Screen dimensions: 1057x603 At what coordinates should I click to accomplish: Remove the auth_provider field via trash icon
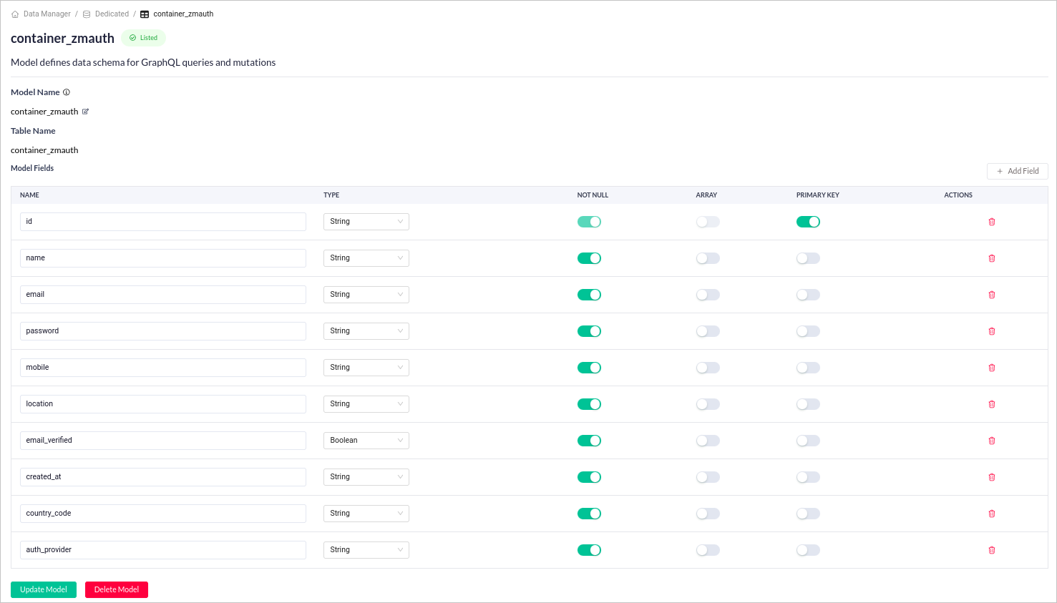[991, 550]
